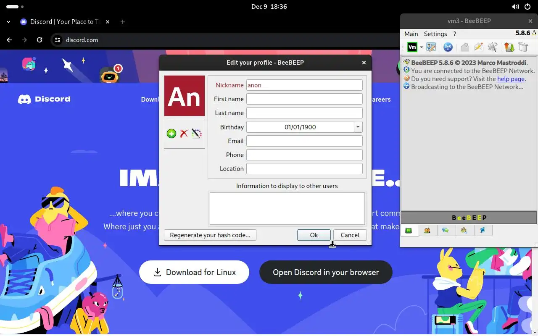Open the browser tab list chevron
The width and height of the screenshot is (538, 336).
pyautogui.click(x=8, y=22)
